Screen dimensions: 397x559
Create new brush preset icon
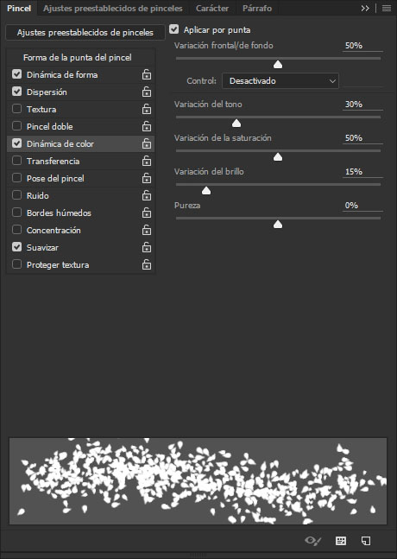point(366,541)
